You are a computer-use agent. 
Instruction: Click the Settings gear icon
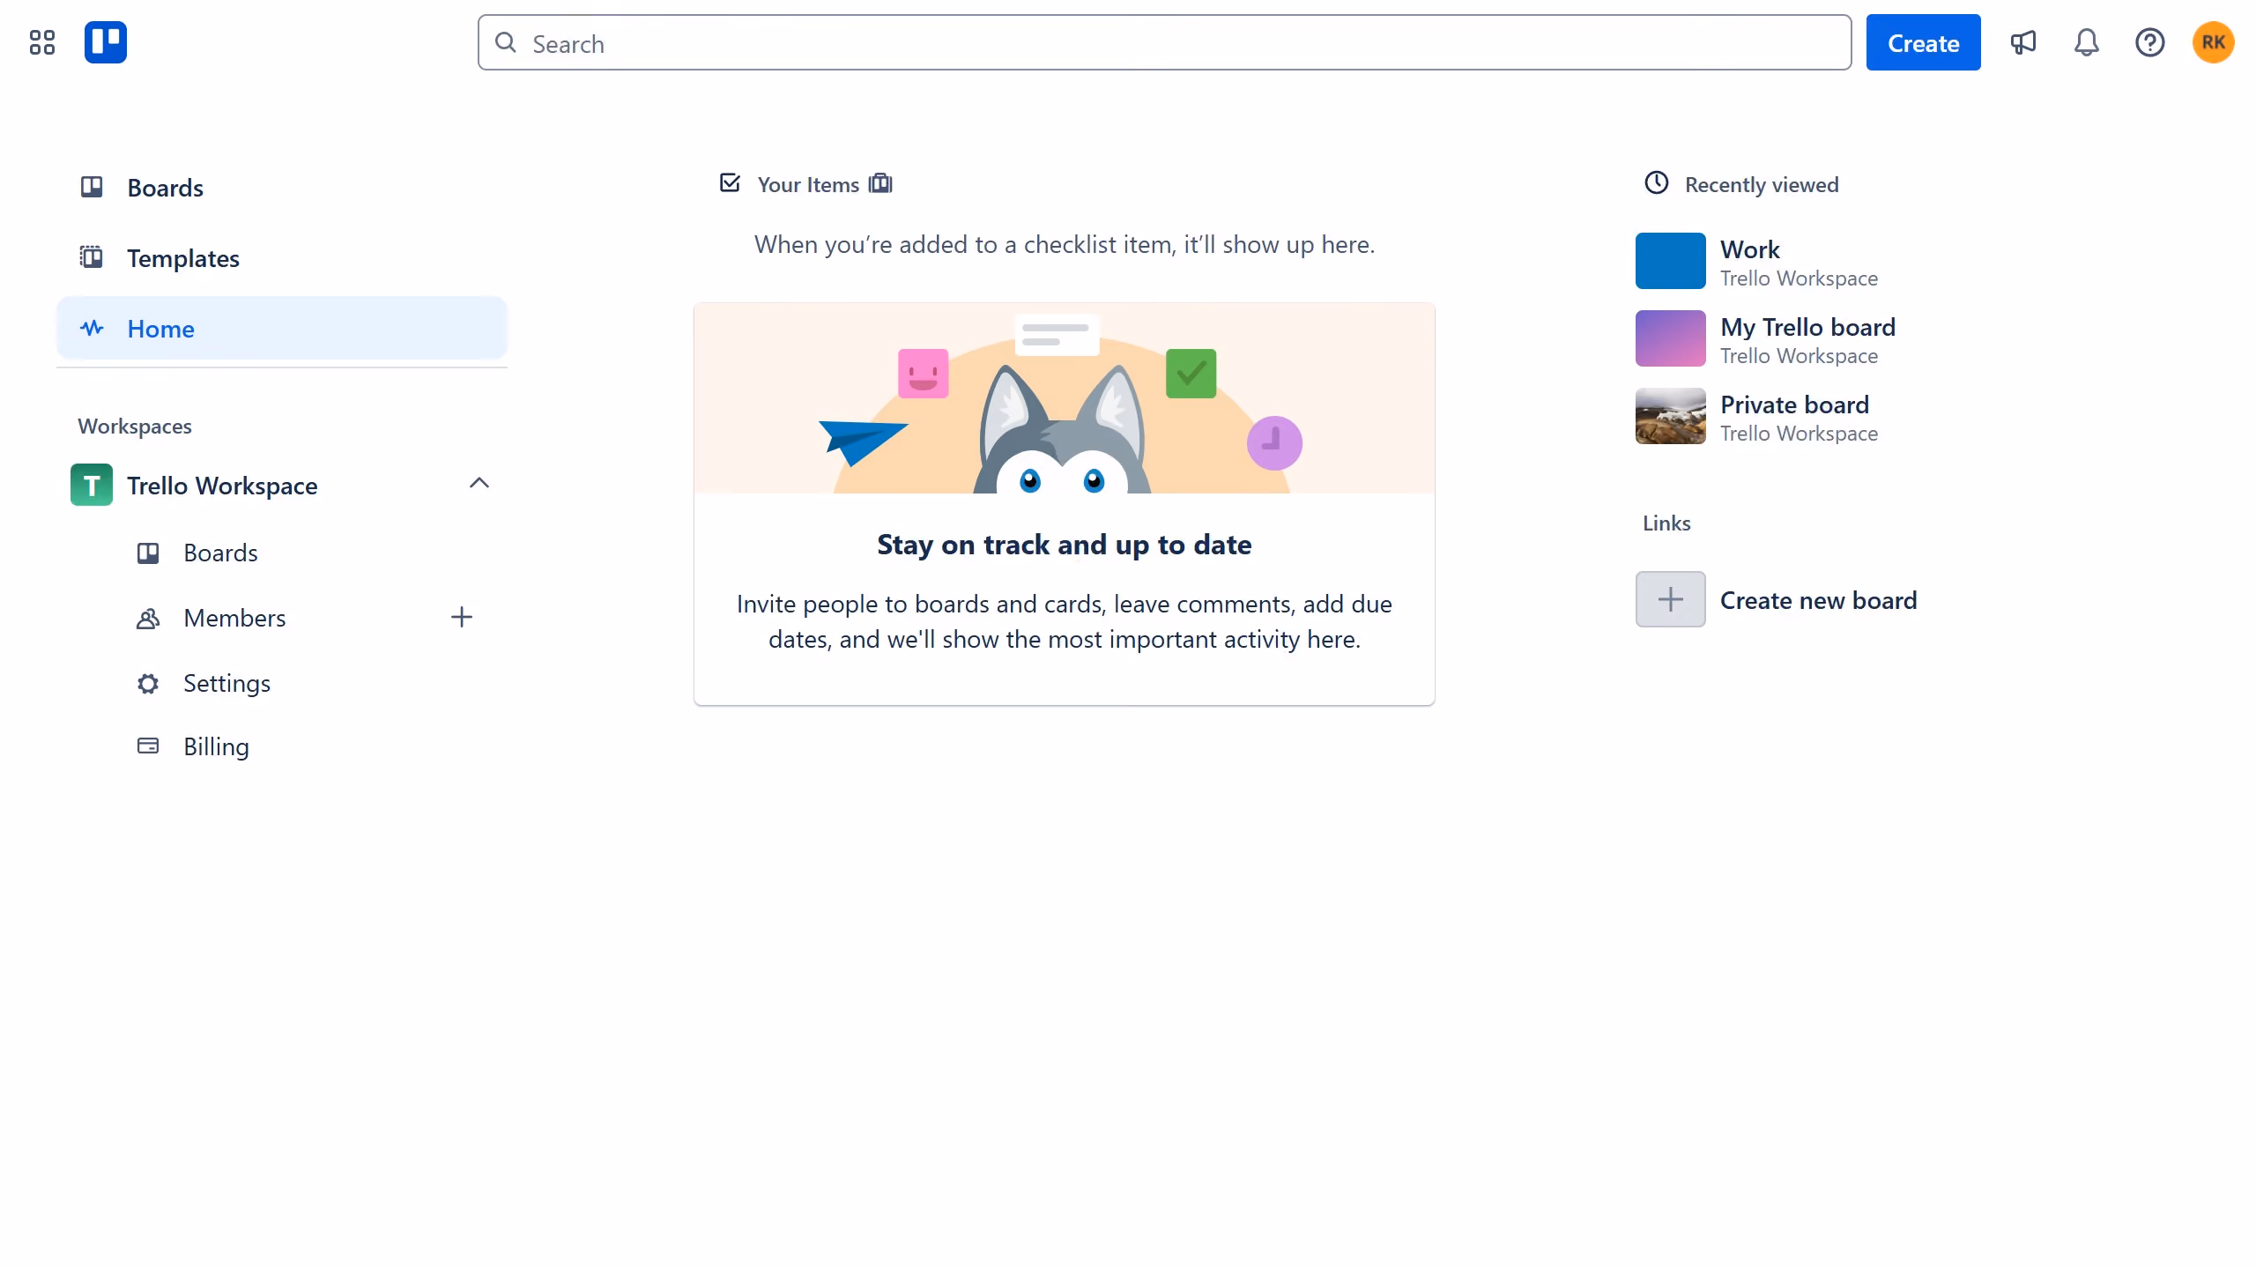[x=148, y=683]
